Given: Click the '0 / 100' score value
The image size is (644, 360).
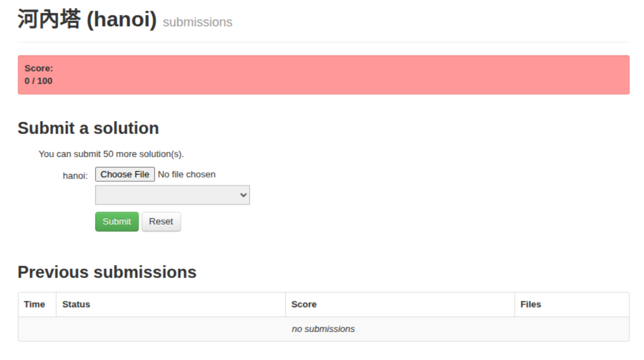Looking at the screenshot, I should pos(38,81).
